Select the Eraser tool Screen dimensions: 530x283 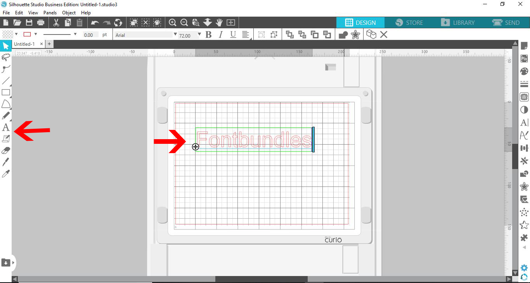pos(6,150)
